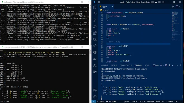Image resolution: width=184 pixels, height=103 pixels.
Task: Click the Prettier status bar item
Action: coord(169,101)
